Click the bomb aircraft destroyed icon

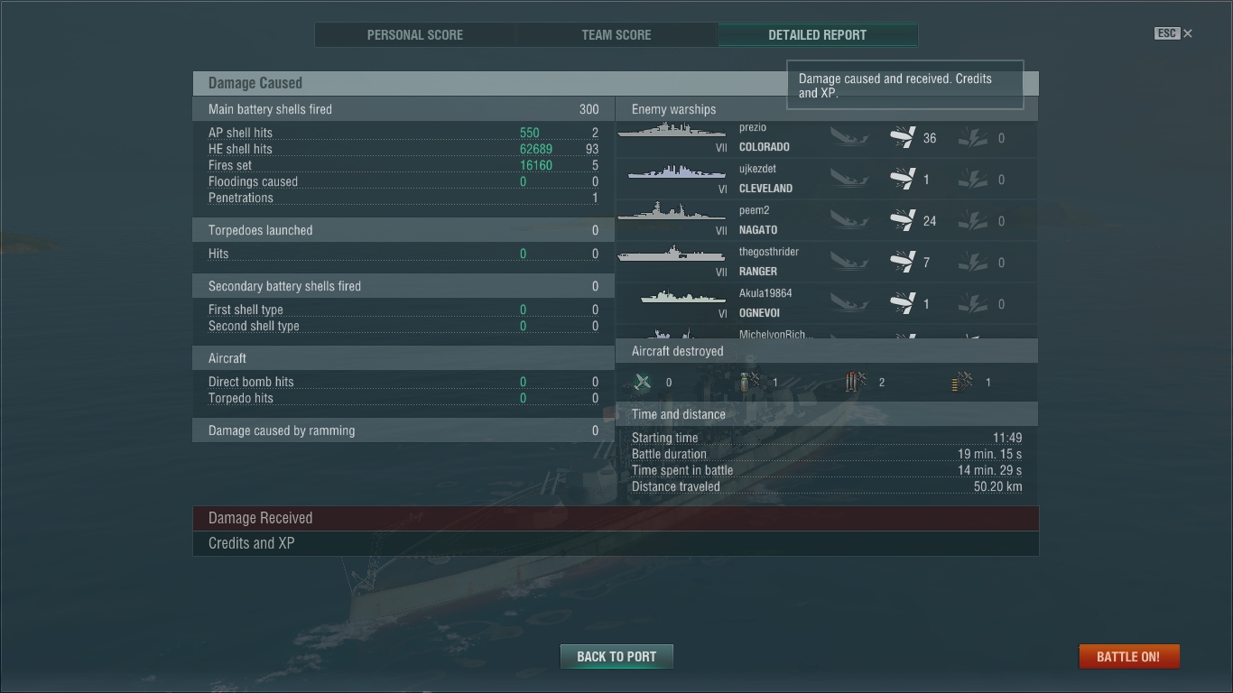[749, 382]
